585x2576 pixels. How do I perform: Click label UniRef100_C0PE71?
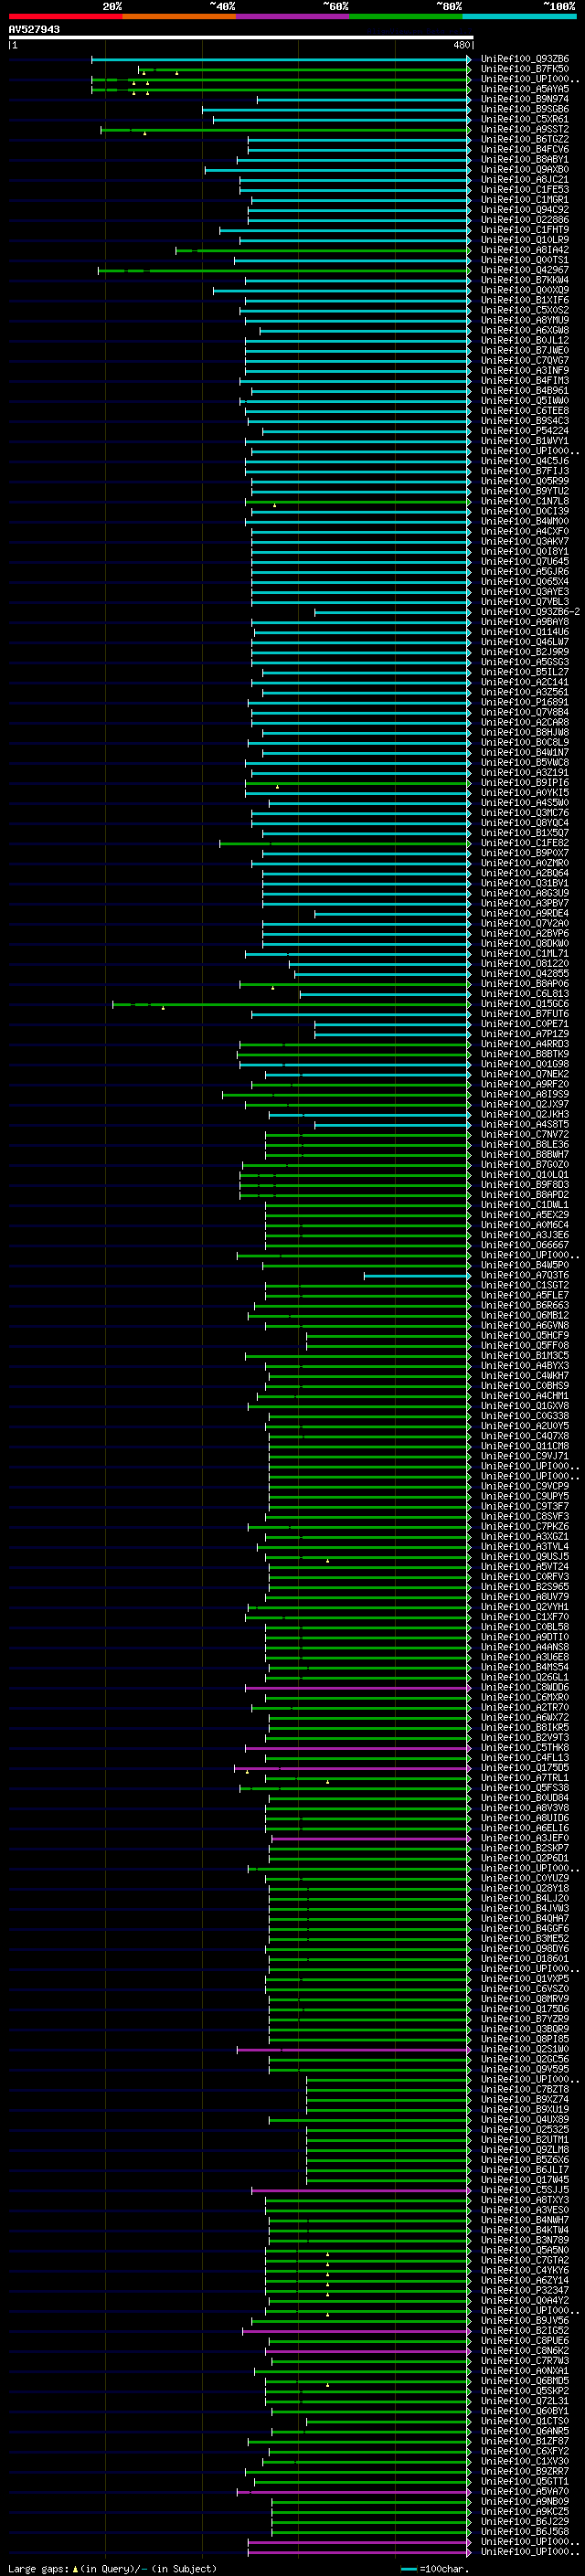click(524, 1024)
